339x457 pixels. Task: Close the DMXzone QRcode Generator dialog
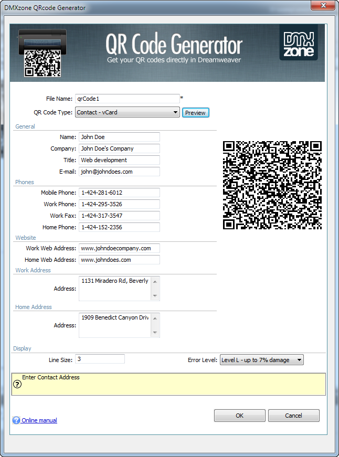tap(323, 5)
